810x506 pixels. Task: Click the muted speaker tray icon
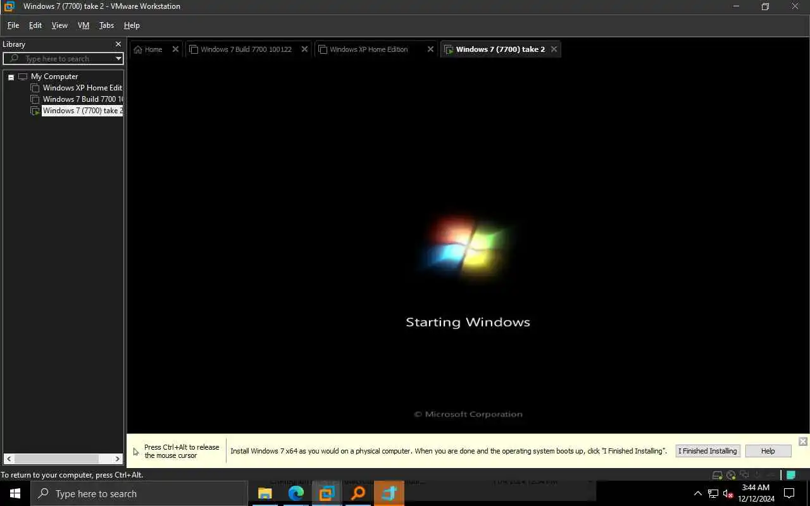tap(728, 493)
